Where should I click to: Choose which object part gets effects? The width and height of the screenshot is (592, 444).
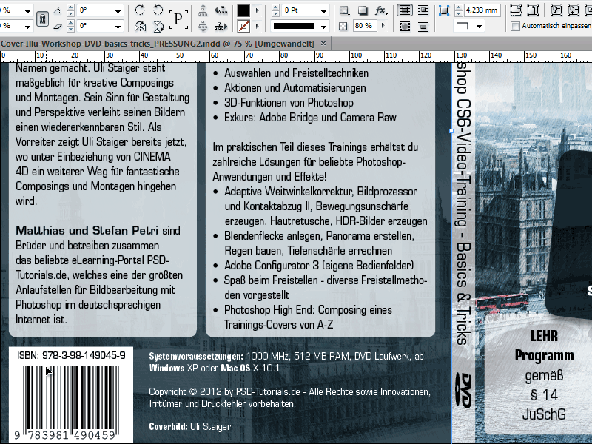(x=344, y=10)
